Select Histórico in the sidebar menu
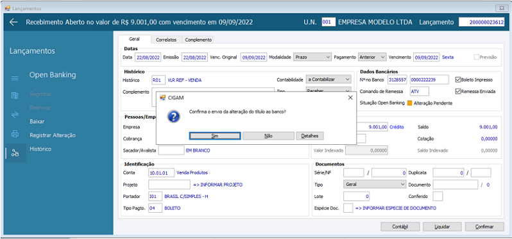This screenshot has width=512, height=239. coord(40,149)
